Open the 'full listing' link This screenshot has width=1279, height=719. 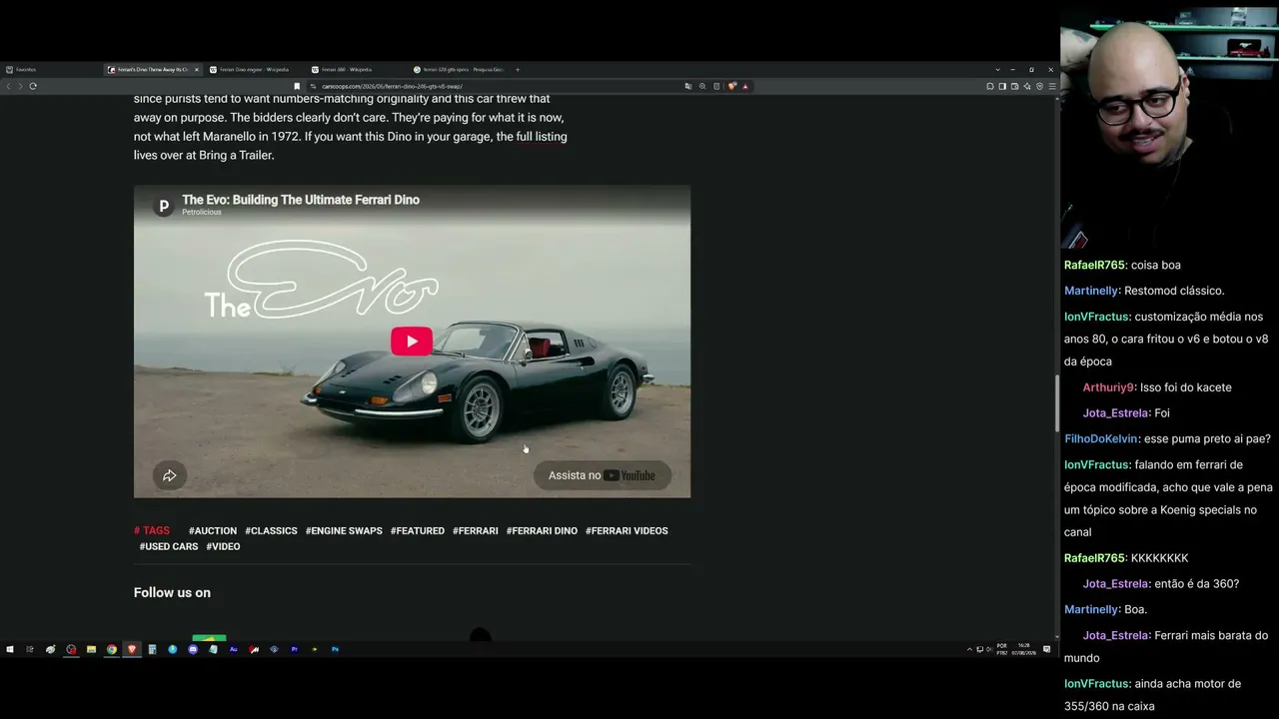542,137
